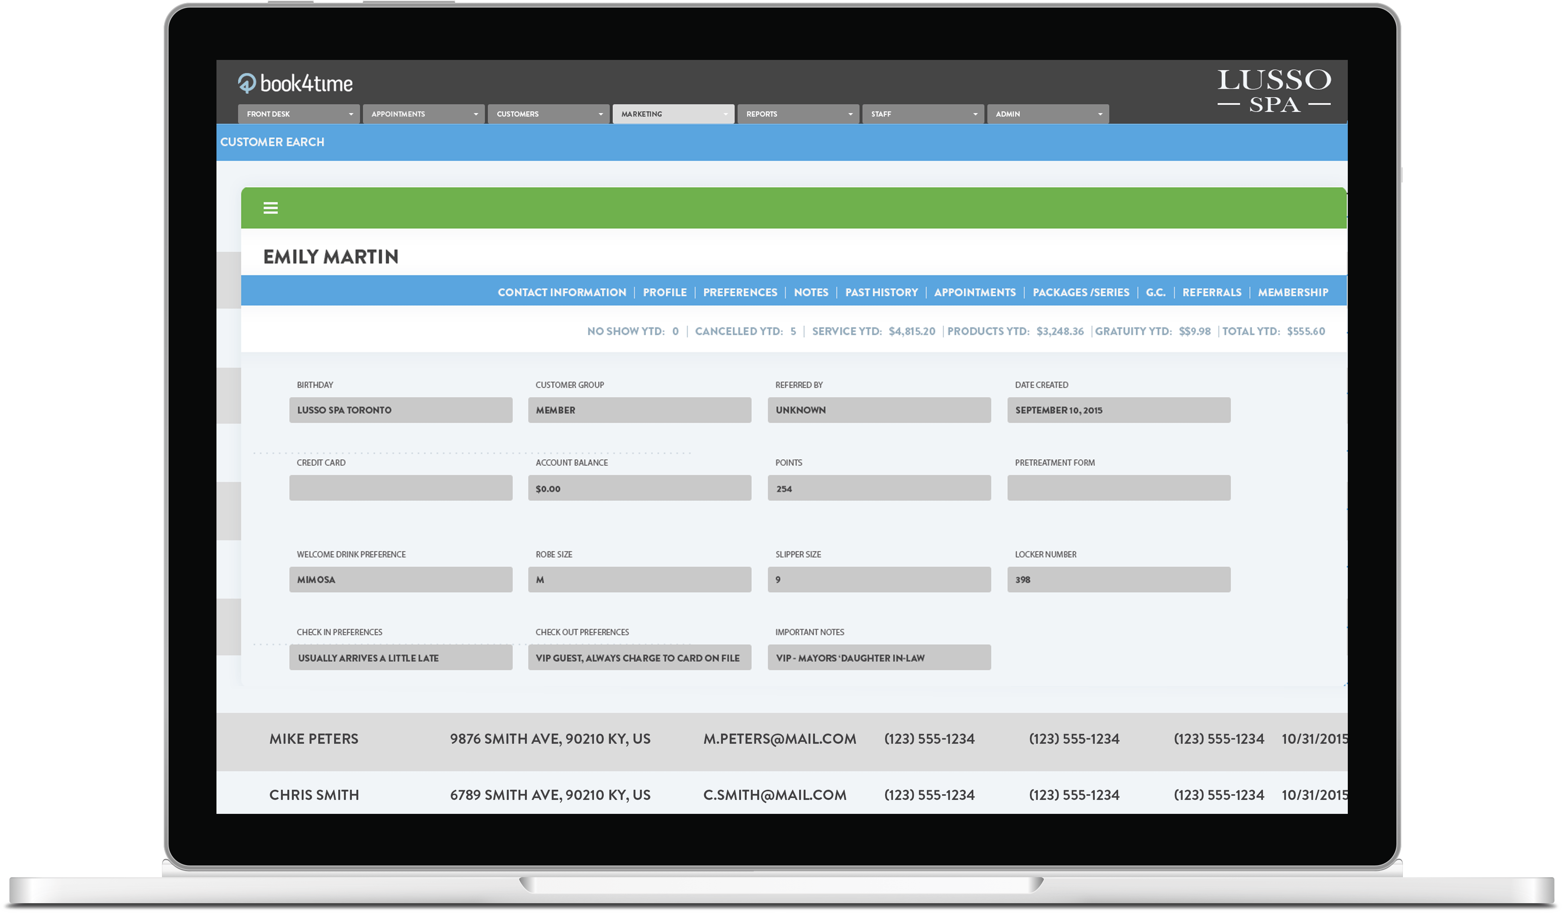
Task: Open the Admin dropdown arrow
Action: point(1100,114)
